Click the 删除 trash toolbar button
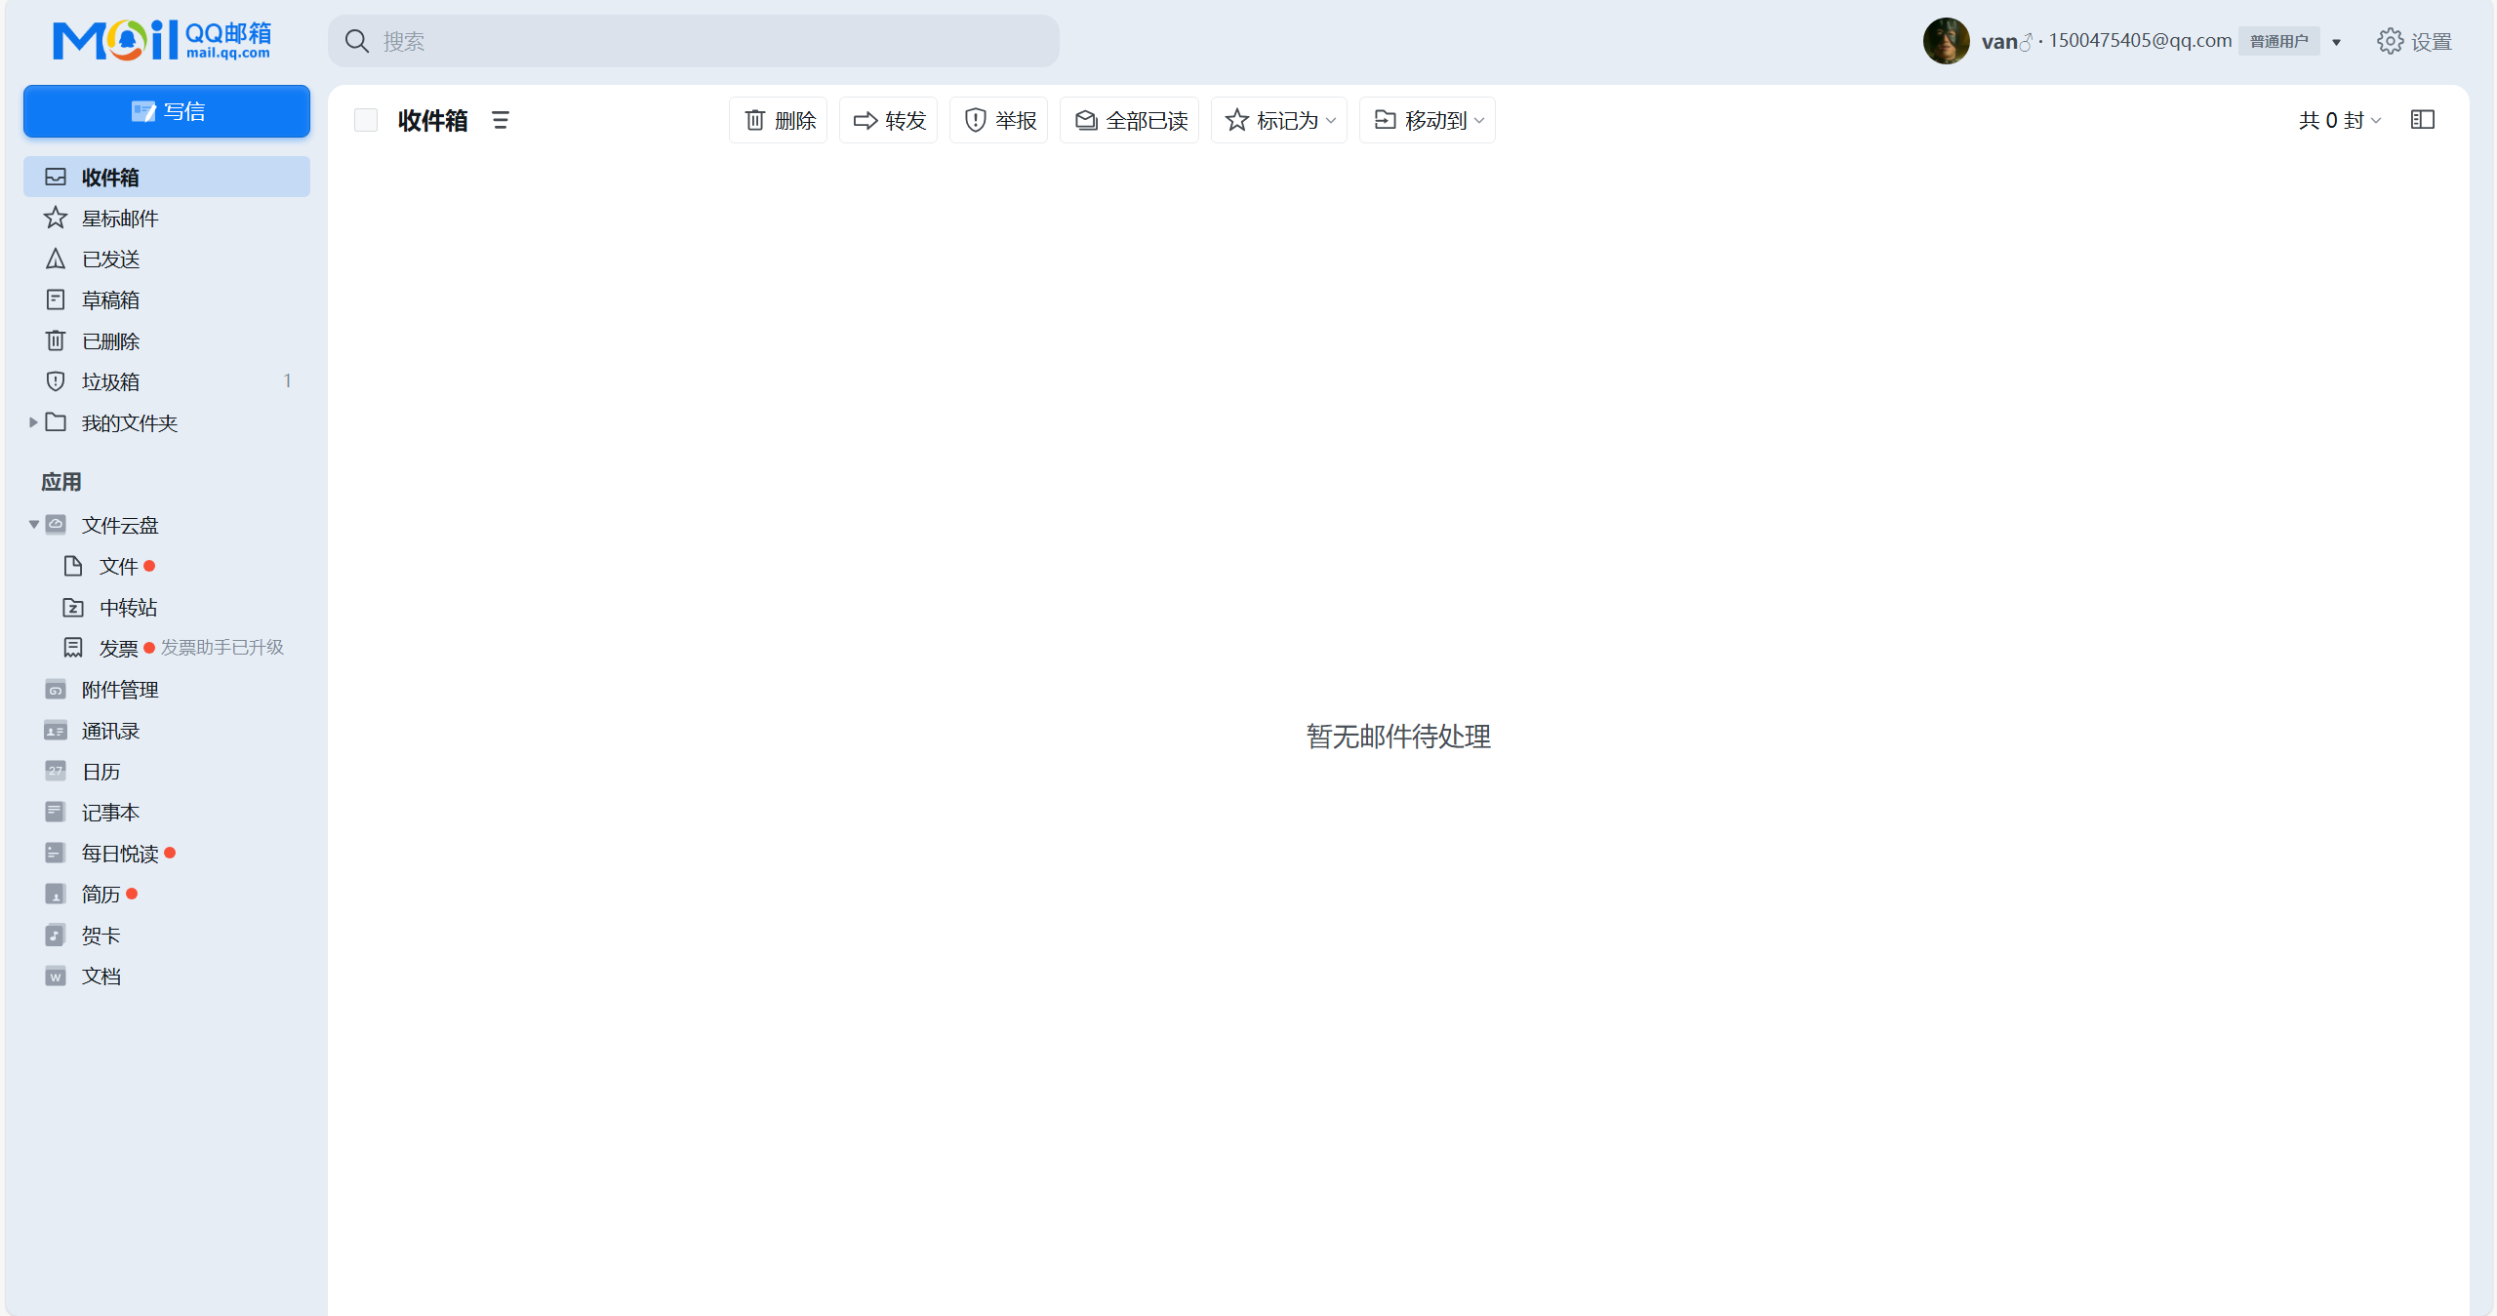The width and height of the screenshot is (2497, 1316). coord(779,120)
